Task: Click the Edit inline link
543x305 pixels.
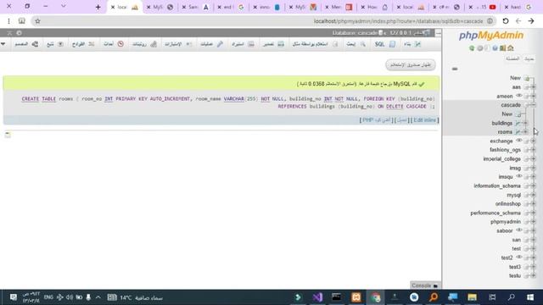Action: [425, 120]
